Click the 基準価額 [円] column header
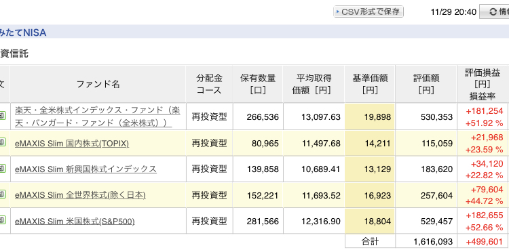Image resolution: width=509 pixels, height=250 pixels. click(370, 84)
